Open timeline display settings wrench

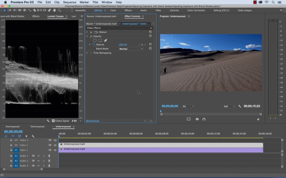pyautogui.click(x=33, y=136)
